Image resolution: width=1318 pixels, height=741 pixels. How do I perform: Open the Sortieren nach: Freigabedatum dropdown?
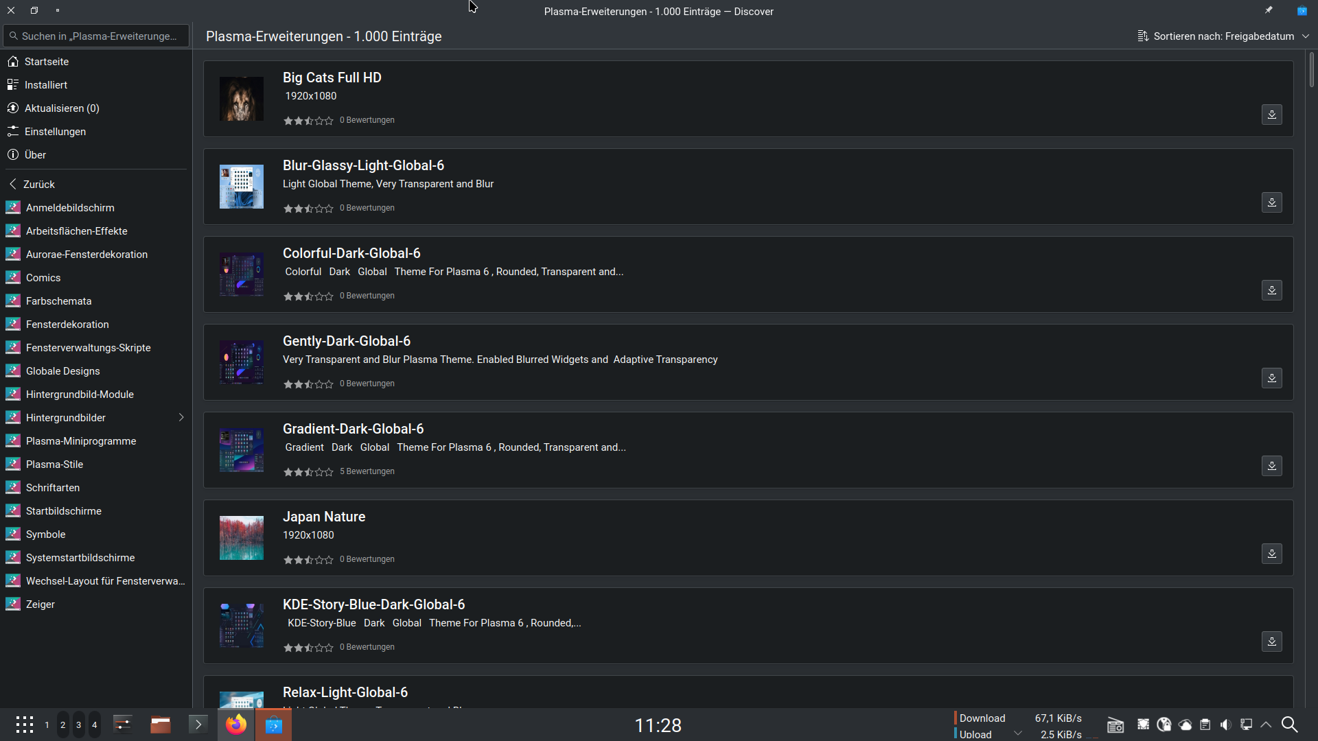click(x=1223, y=36)
